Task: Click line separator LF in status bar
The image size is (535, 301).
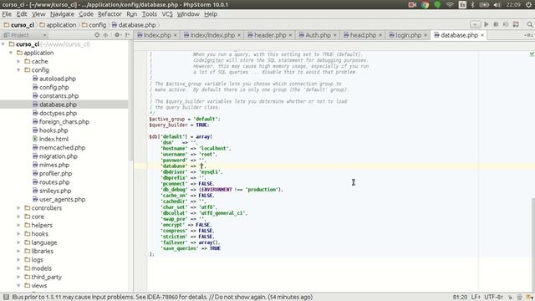Action: point(476,298)
